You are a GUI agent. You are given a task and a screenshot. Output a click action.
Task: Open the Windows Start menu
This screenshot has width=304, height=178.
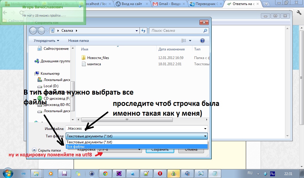click(8, 173)
